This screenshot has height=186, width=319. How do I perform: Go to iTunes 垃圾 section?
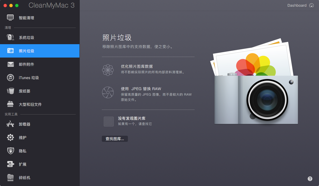[40, 78]
